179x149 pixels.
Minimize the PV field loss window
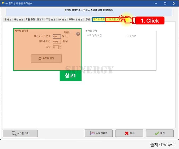[x=156, y=3]
